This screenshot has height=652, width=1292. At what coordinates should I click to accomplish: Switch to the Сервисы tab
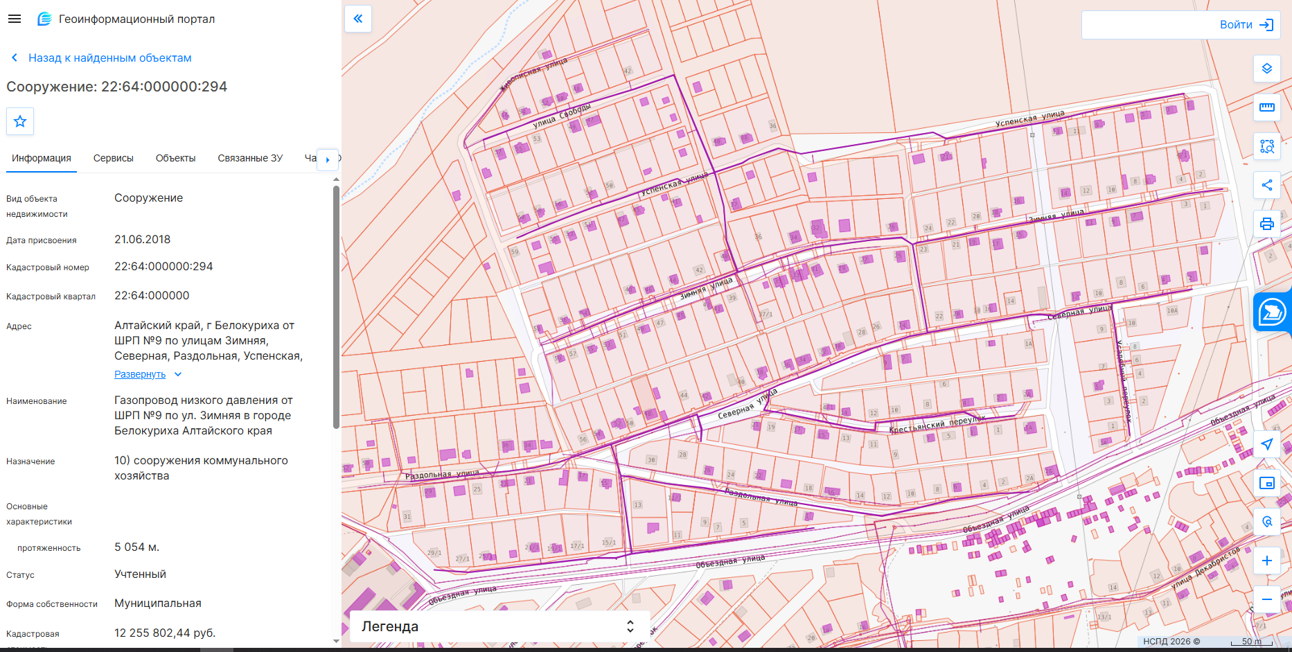[x=114, y=158]
